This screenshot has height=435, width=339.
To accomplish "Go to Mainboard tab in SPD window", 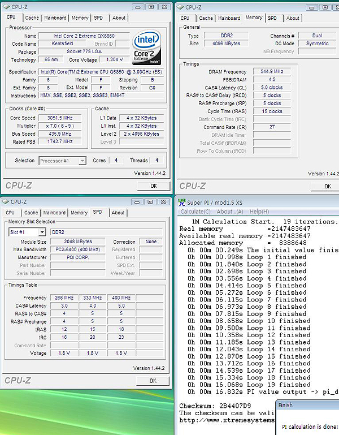I will coord(54,213).
